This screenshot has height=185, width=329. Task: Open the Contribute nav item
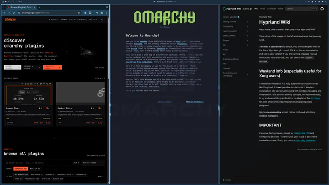82,20
